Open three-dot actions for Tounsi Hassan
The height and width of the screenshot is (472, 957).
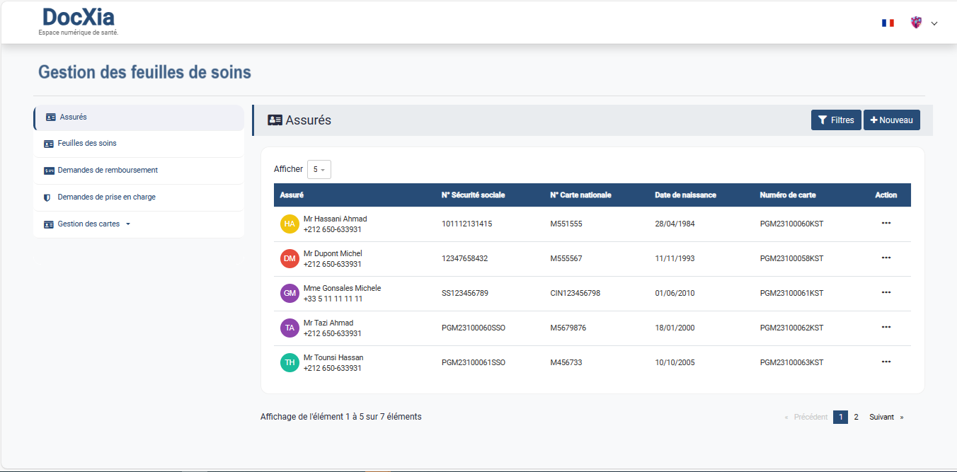pos(886,362)
